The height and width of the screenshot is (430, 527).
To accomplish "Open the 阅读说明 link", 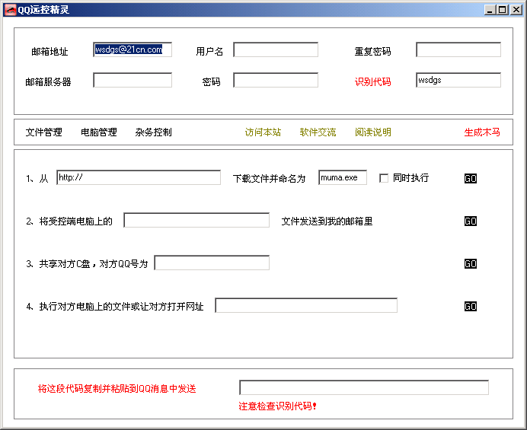I will pyautogui.click(x=373, y=132).
